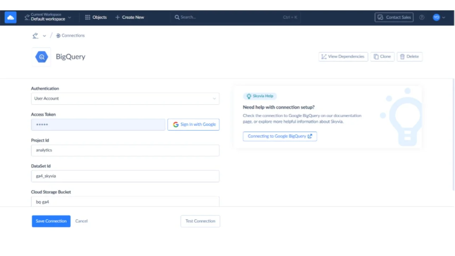Click the Objects grid icon

(x=88, y=18)
